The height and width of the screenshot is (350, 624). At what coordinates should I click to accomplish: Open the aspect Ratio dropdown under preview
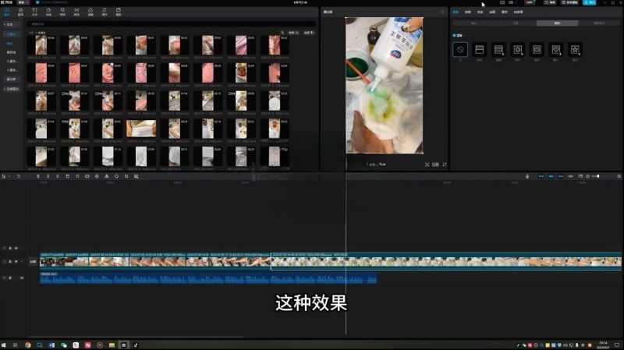point(435,164)
